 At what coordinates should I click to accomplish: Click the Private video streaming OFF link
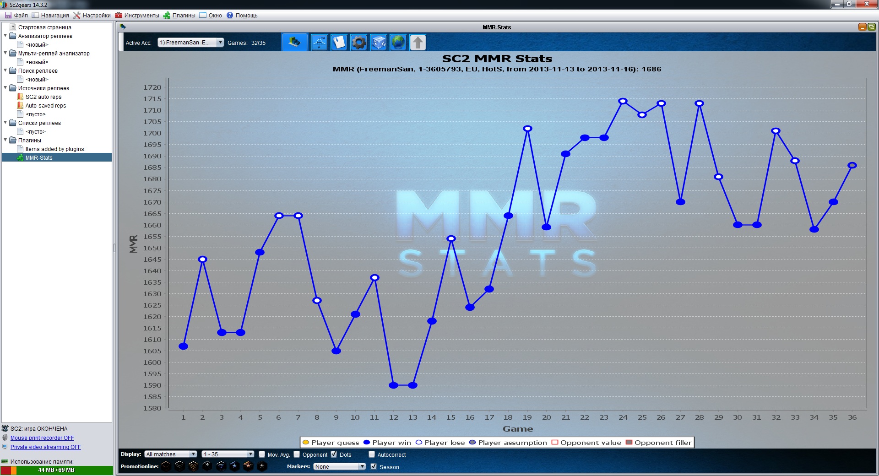pos(46,447)
